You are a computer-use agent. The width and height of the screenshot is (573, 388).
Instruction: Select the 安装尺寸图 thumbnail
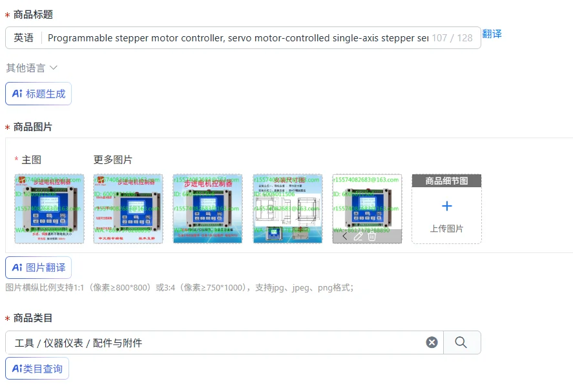point(287,209)
